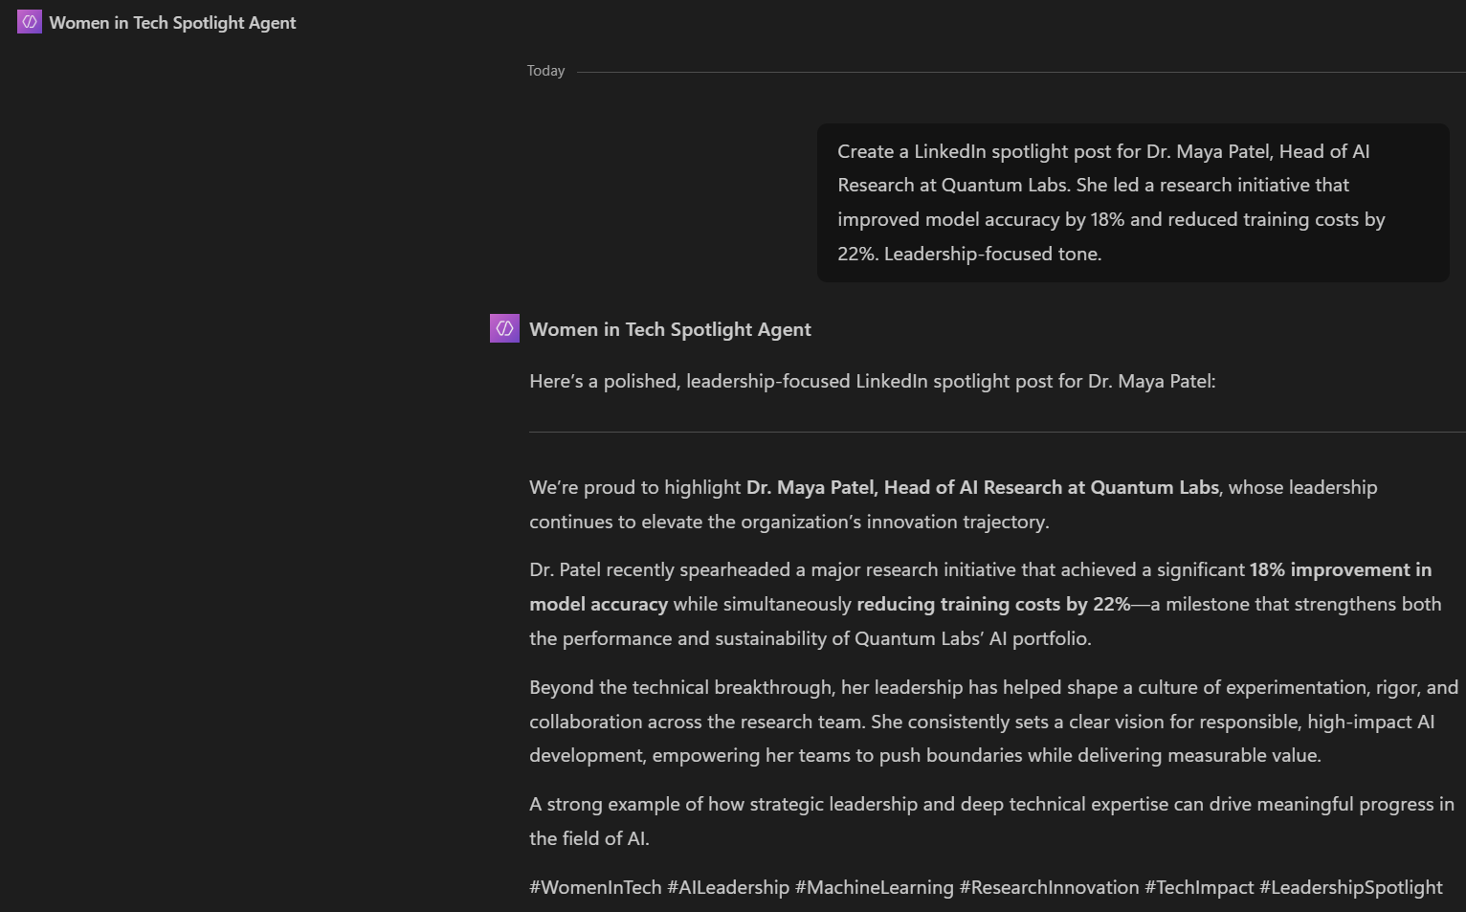
Task: Click bold text "Dr. Maya Patel, Head of AI Research"
Action: click(904, 487)
